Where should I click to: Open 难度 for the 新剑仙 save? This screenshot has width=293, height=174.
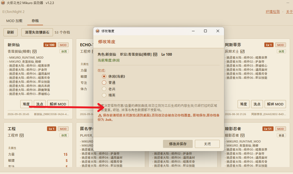(26, 104)
